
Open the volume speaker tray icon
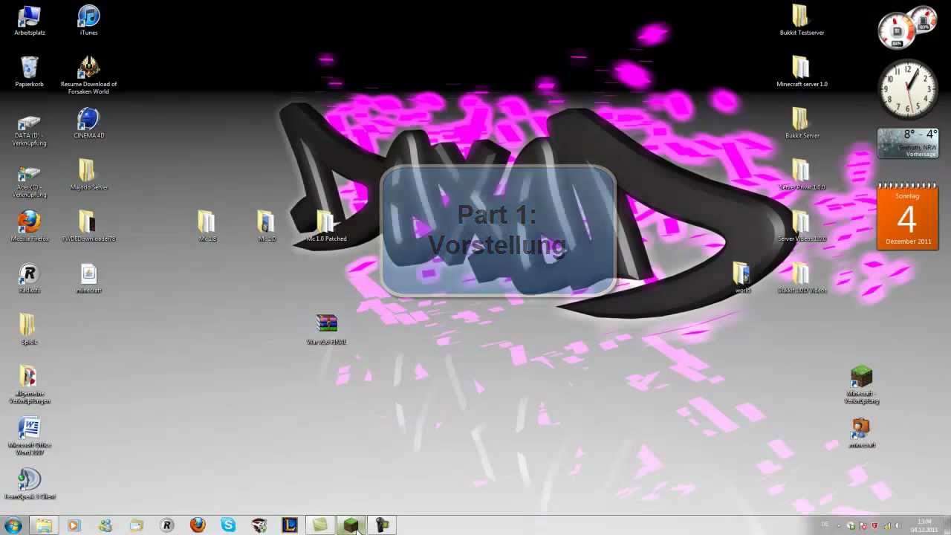click(x=897, y=525)
